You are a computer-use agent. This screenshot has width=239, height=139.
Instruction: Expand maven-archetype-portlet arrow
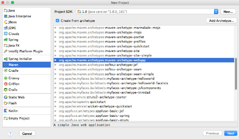point(55,37)
